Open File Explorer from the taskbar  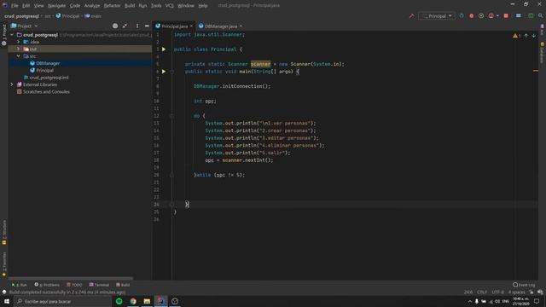[x=147, y=301]
